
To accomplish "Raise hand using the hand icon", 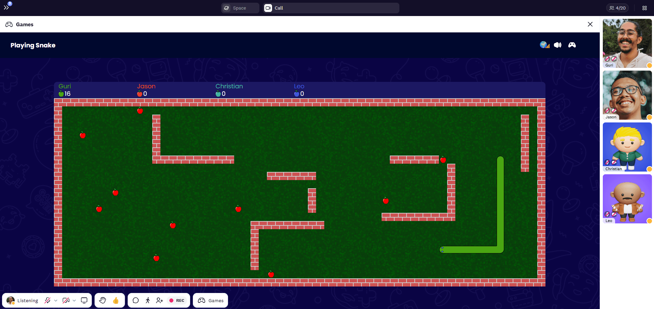I will [x=102, y=300].
